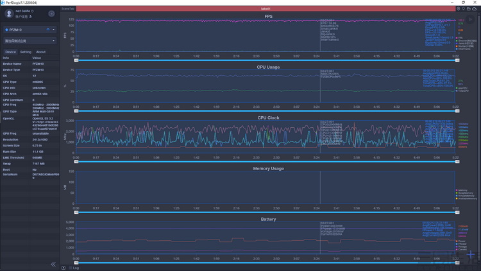Click the CPU Clock chart title
The height and width of the screenshot is (271, 481).
coord(268,118)
